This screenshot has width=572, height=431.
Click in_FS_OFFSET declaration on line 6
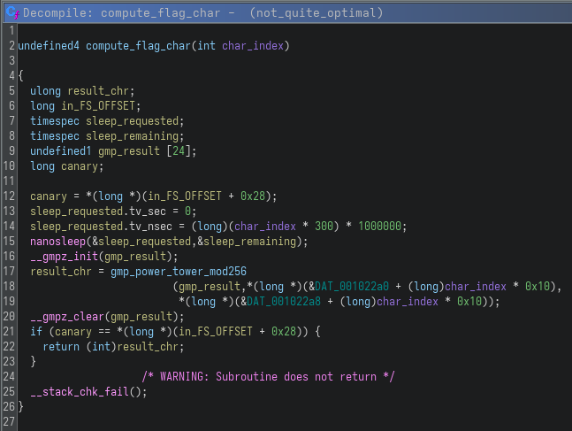tap(98, 106)
